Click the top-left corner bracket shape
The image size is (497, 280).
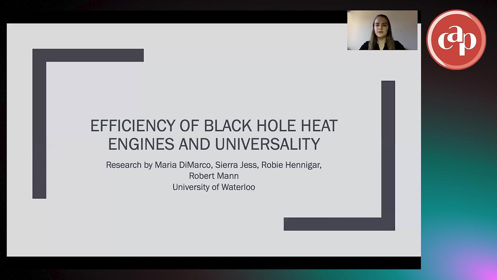tap(88, 55)
